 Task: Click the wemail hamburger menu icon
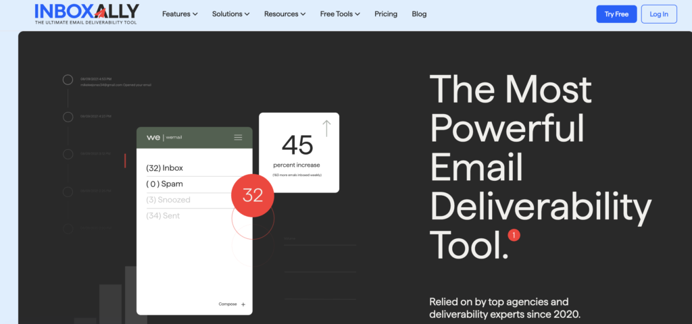pyautogui.click(x=238, y=138)
